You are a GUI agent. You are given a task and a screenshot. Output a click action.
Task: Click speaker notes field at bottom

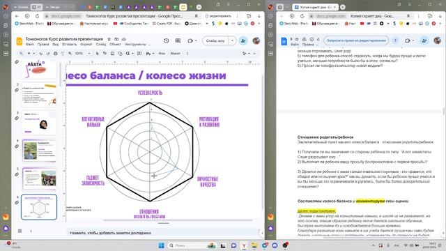pyautogui.click(x=162, y=233)
